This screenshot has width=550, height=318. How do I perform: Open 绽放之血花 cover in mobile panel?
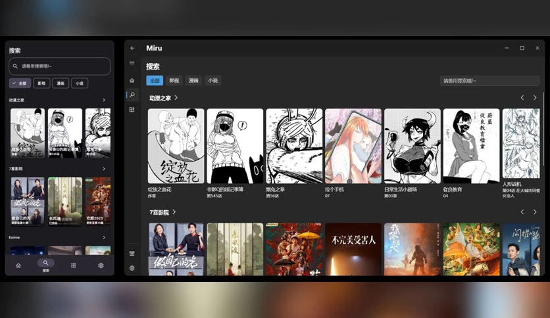pyautogui.click(x=28, y=133)
